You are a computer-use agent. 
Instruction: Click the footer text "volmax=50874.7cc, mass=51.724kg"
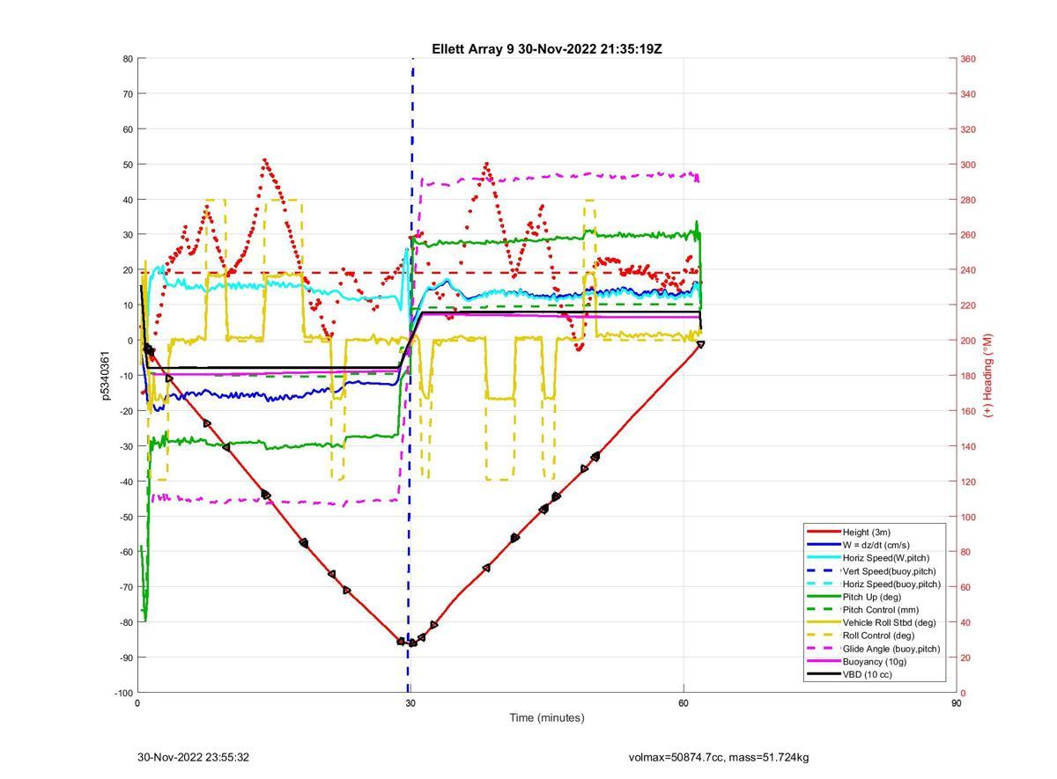point(718,757)
